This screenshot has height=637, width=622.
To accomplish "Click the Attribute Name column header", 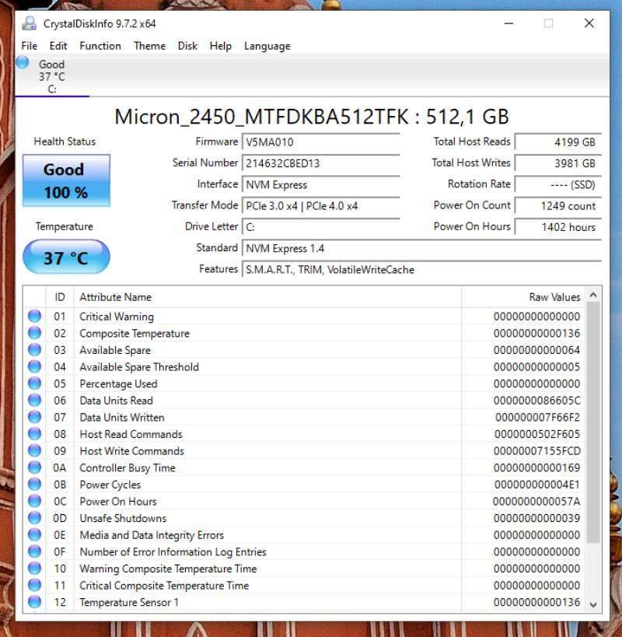I will (x=267, y=297).
